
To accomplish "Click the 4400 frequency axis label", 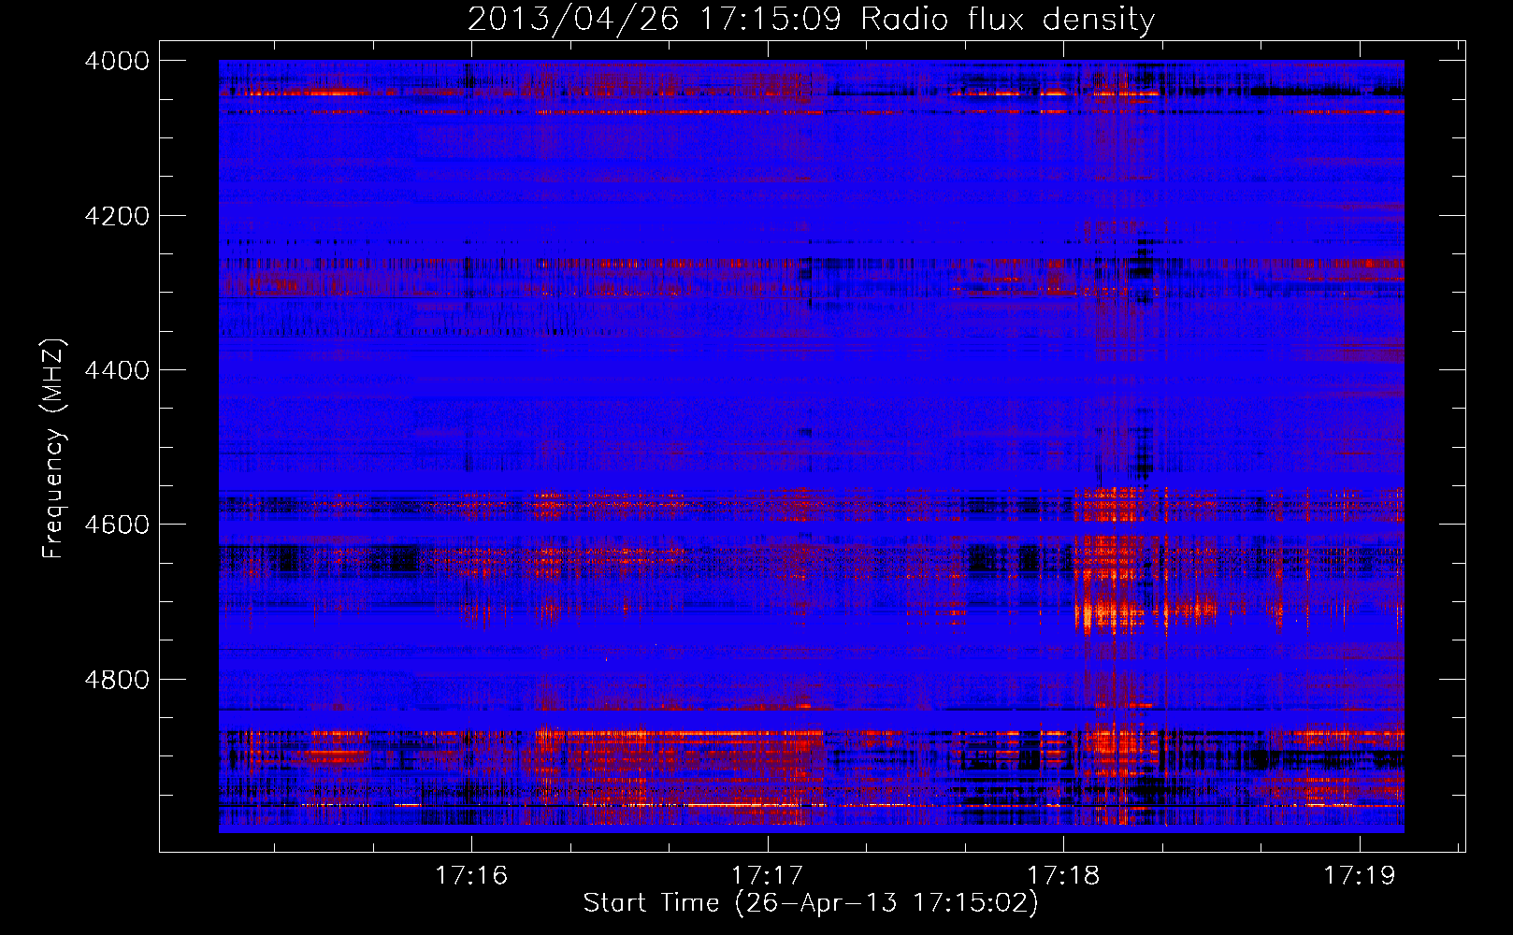I will pos(117,370).
